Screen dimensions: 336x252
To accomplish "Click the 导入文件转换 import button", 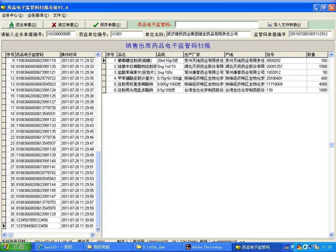I will pyautogui.click(x=284, y=25).
